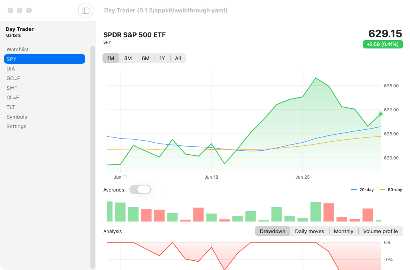Open the Volume profile analysis
The height and width of the screenshot is (270, 410).
(x=380, y=231)
